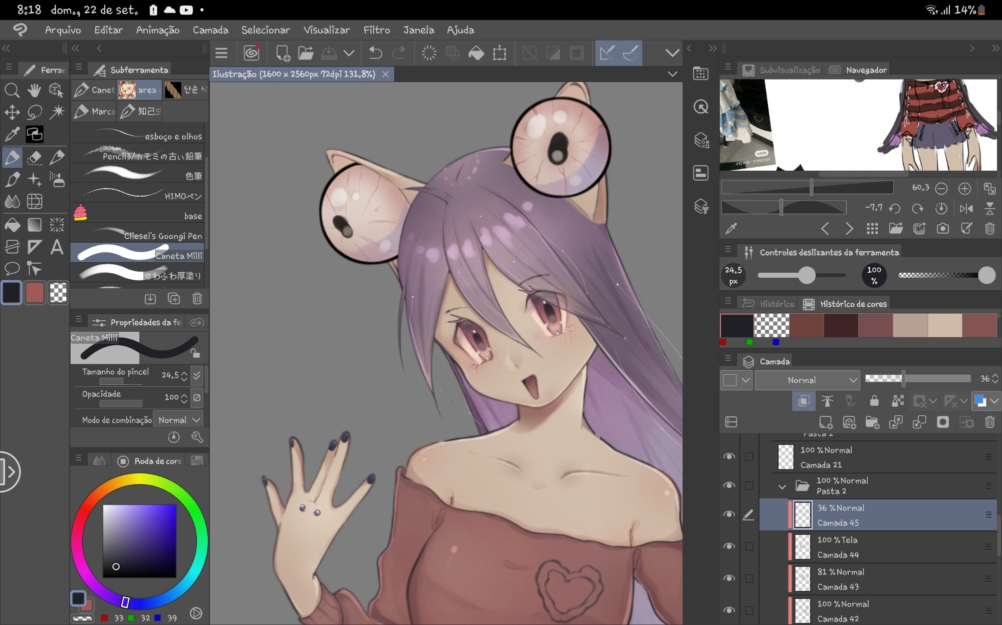
Task: Pick the dark red swatch in color history
Action: tap(841, 325)
